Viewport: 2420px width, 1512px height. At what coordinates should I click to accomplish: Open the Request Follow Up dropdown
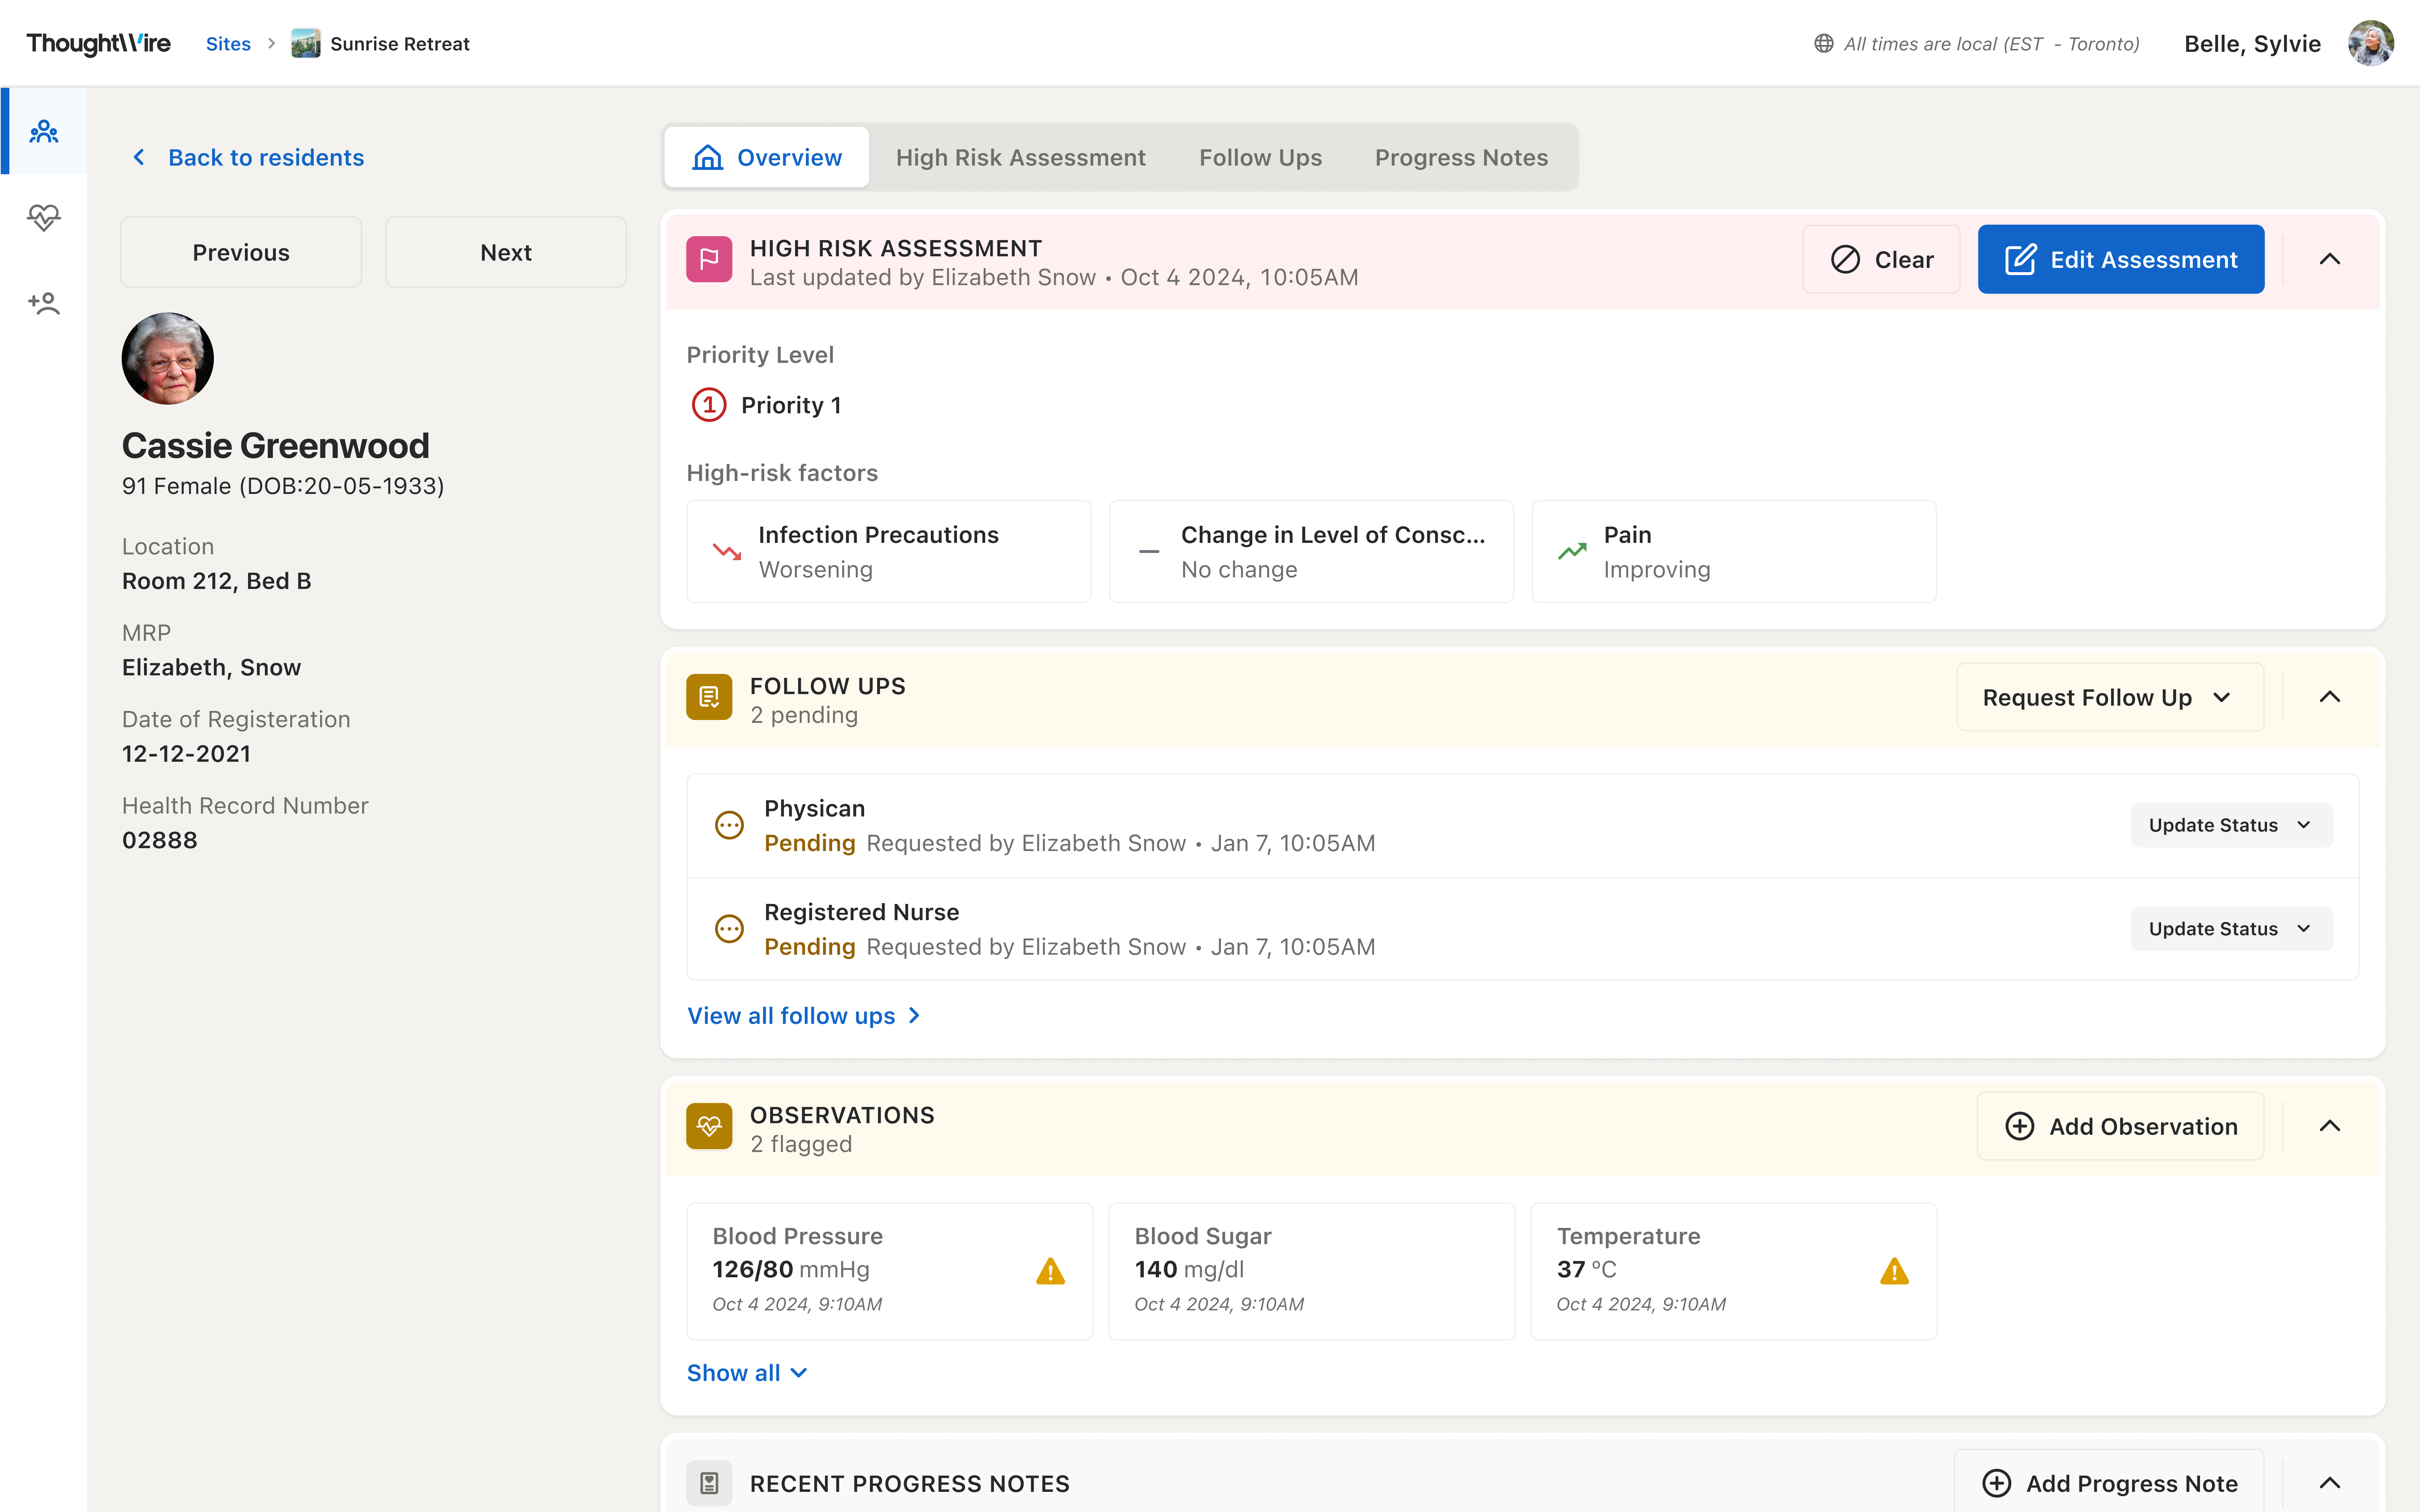(2110, 697)
